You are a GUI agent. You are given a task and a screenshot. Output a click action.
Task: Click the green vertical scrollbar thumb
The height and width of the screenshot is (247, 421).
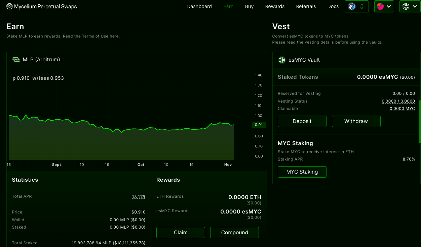coord(420,121)
